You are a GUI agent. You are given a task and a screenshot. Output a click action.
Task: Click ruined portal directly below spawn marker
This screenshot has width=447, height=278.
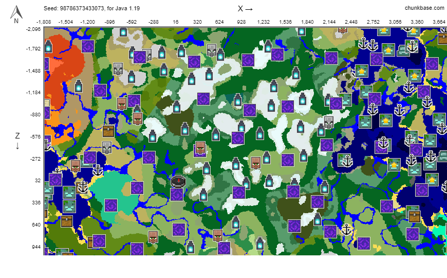[176, 195]
